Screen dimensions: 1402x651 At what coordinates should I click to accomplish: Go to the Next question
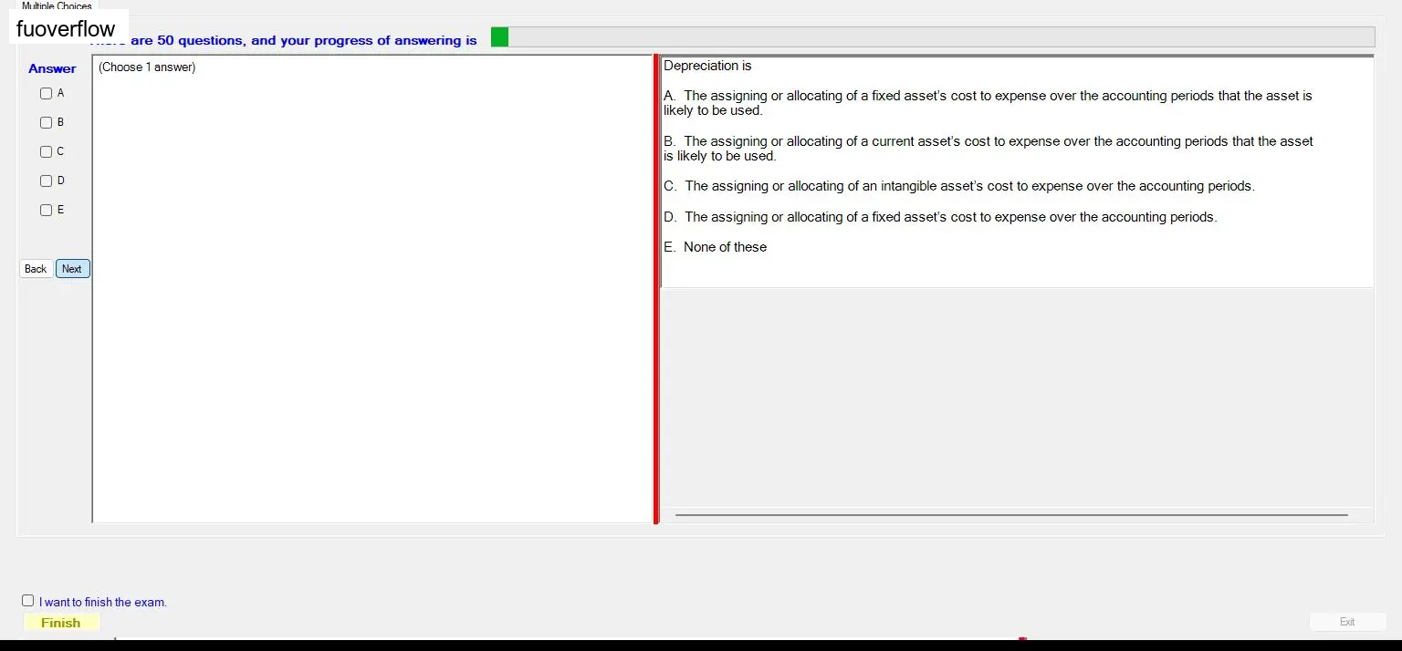click(x=72, y=269)
